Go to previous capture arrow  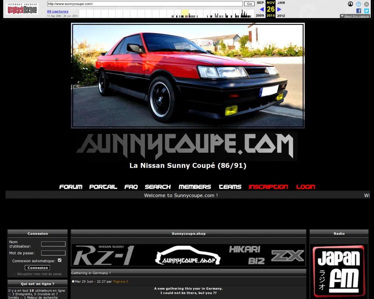(262, 9)
